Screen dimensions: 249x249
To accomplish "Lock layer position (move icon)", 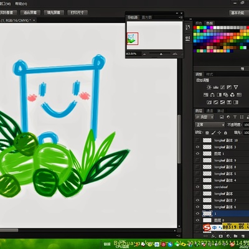I will [x=220, y=133].
